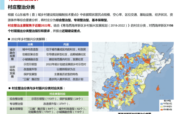
Task: Select the 功能区聚合型 table cell
Action: pos(30,54)
